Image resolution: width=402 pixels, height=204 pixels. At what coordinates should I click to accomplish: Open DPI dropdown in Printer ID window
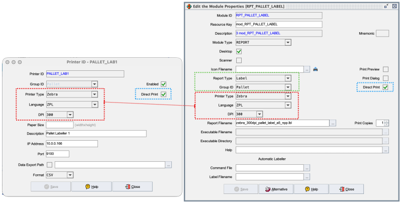[x=70, y=115]
